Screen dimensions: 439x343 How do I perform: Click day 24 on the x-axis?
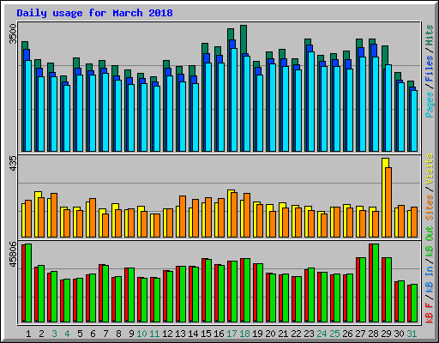(322, 334)
